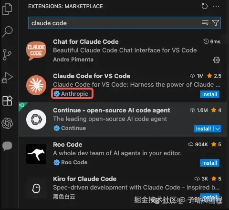Viewport: 229px width, 210px height.
Task: Expand the Continue install dropdown arrow
Action: coord(218,129)
